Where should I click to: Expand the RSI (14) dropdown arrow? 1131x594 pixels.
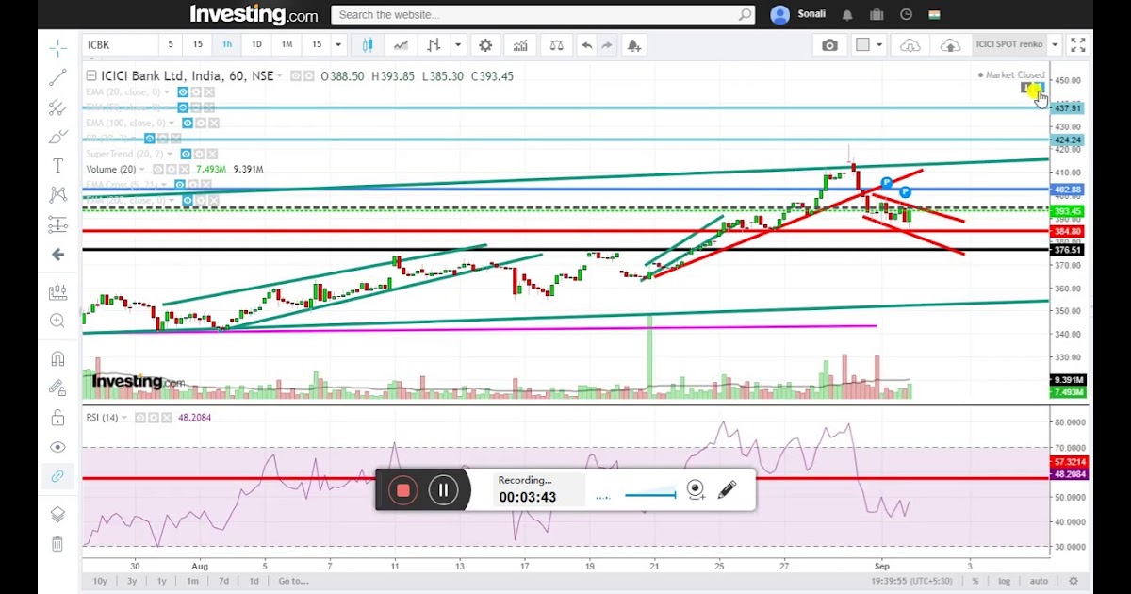(x=124, y=418)
